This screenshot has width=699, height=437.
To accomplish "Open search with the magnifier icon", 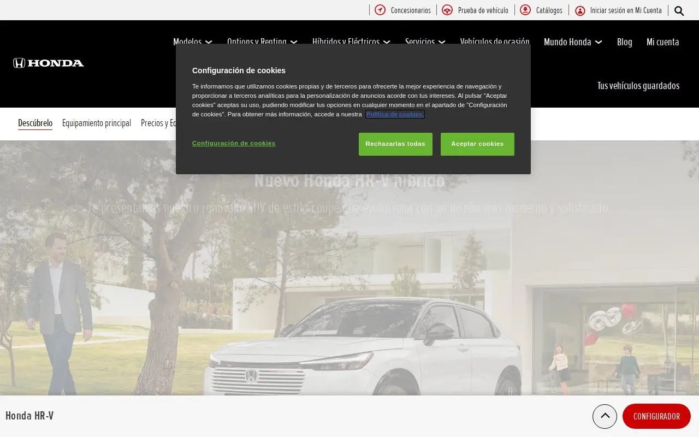I will (679, 10).
